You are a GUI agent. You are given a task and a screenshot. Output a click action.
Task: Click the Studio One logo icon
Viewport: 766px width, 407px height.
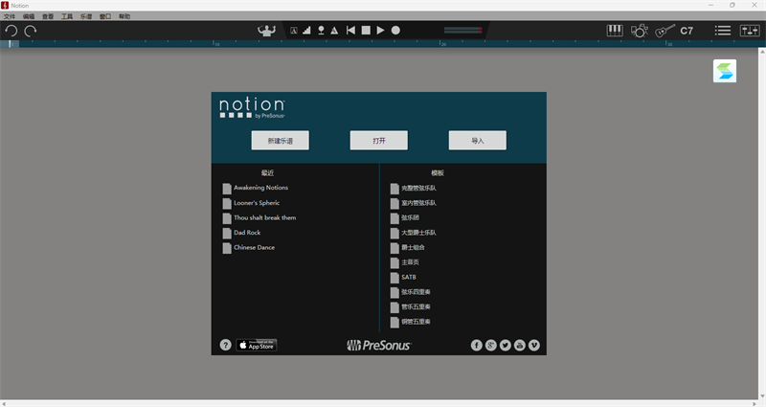tap(725, 71)
